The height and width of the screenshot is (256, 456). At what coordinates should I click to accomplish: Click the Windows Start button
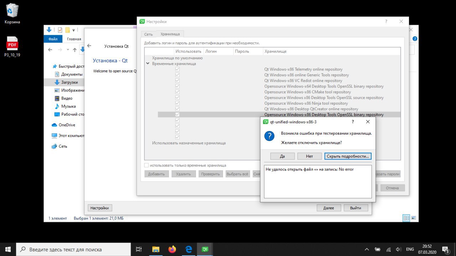coord(8,249)
